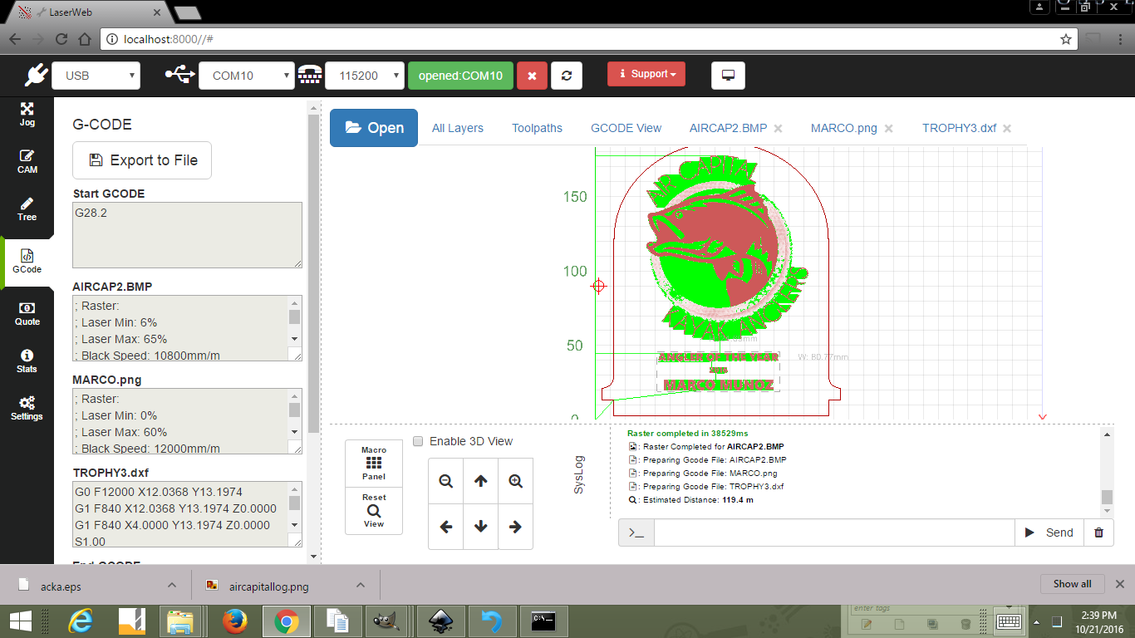
Task: Open Firefox from the taskbar
Action: pyautogui.click(x=235, y=621)
